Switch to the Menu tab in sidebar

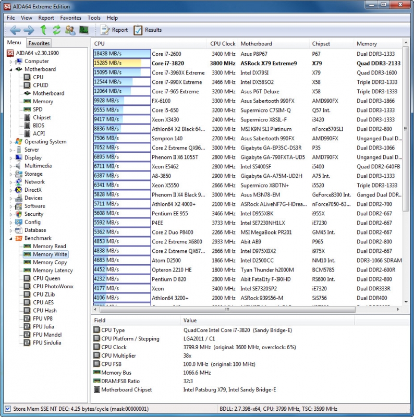point(14,43)
